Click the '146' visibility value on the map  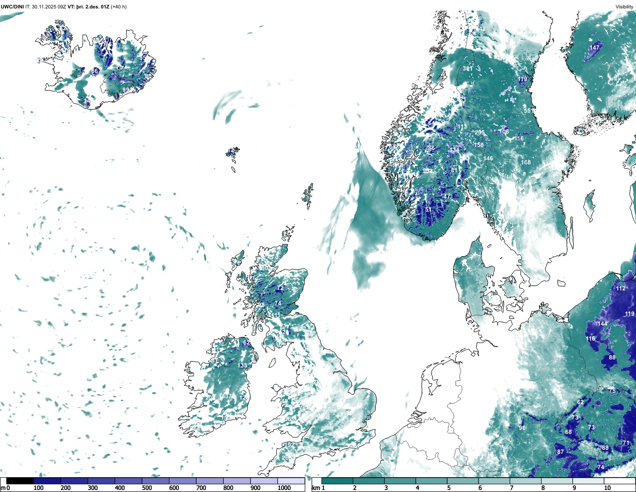tap(488, 158)
